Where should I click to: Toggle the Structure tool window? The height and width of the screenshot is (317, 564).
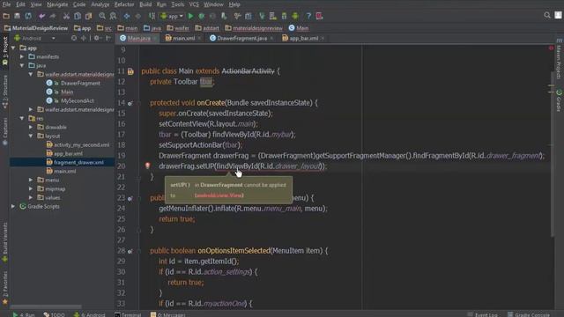point(5,92)
